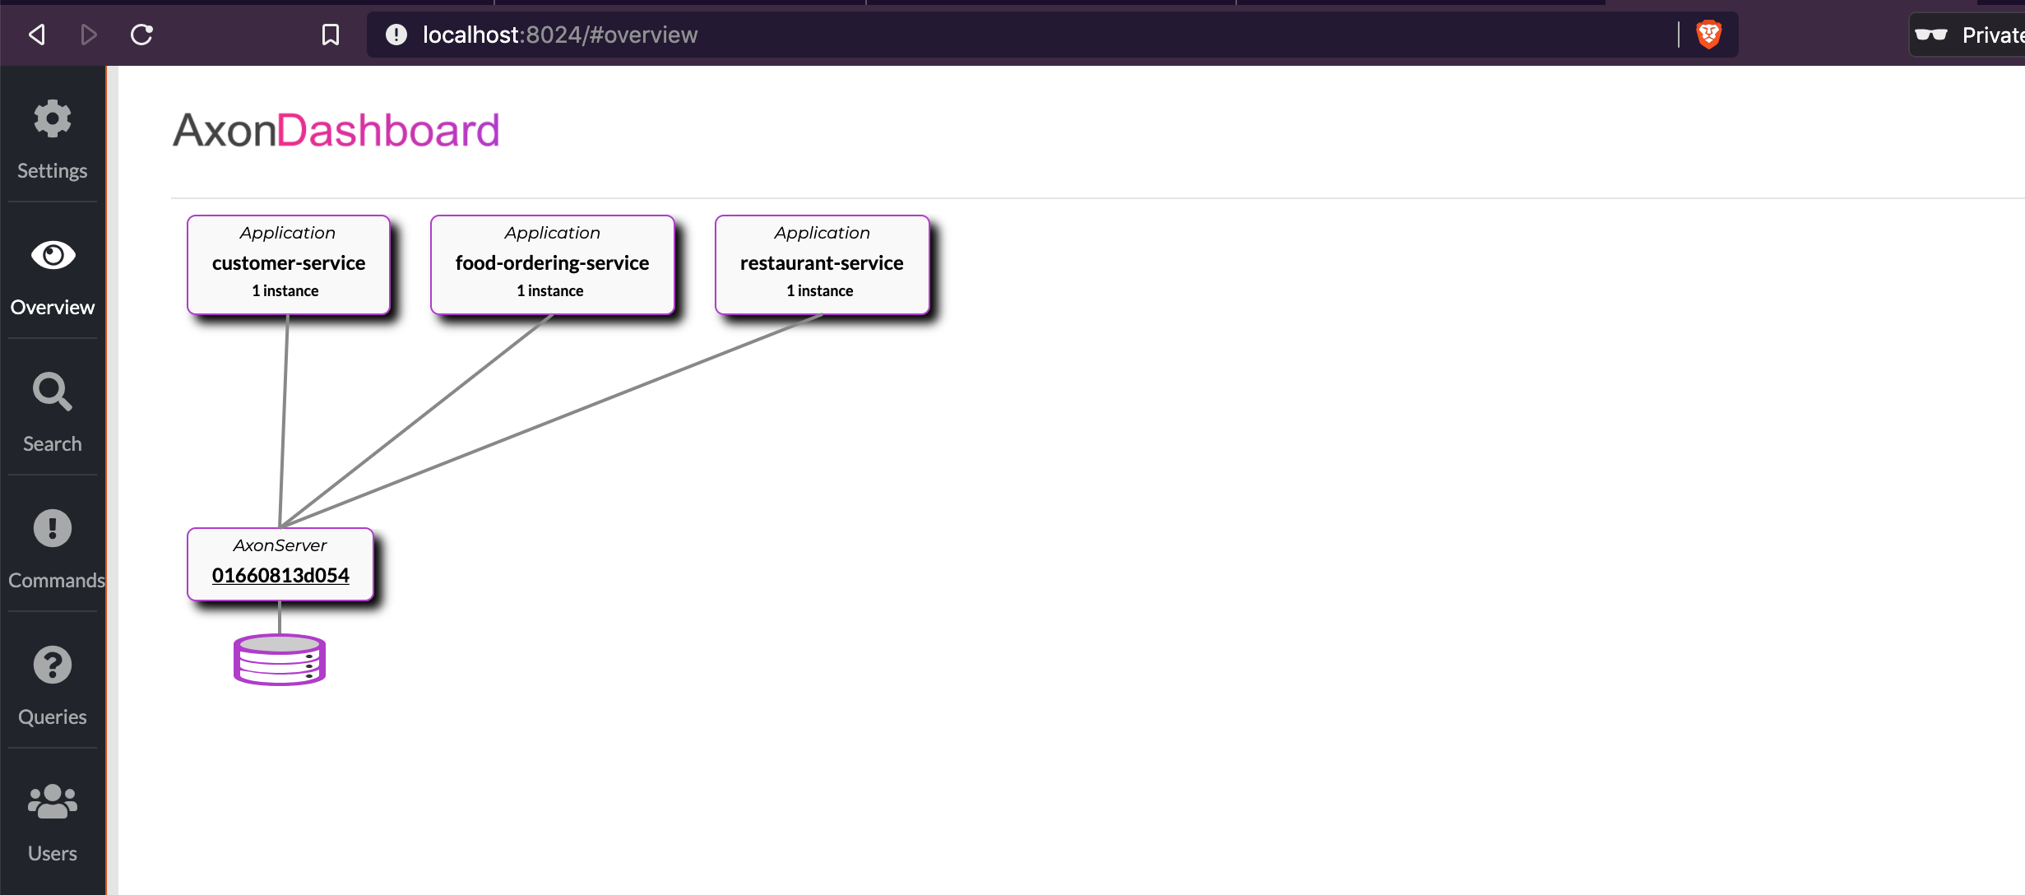Click the event store database icon

pos(280,660)
